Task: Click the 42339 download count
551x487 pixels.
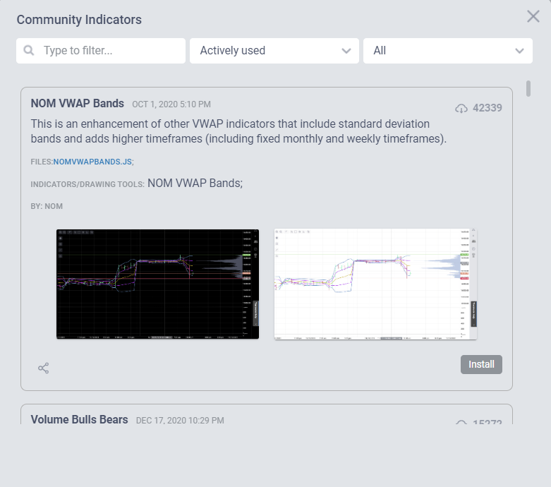Action: tap(488, 108)
